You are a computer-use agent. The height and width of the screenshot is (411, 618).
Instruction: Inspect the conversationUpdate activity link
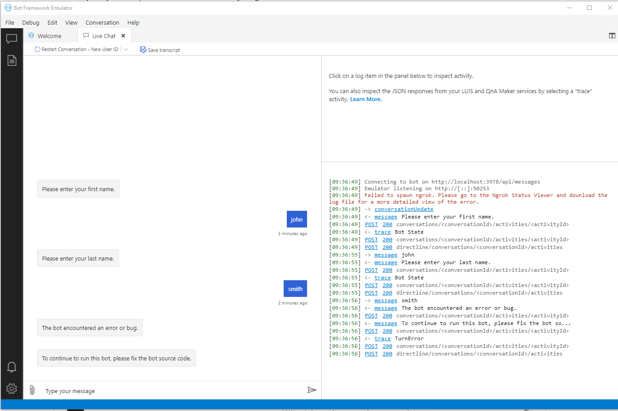tap(404, 209)
